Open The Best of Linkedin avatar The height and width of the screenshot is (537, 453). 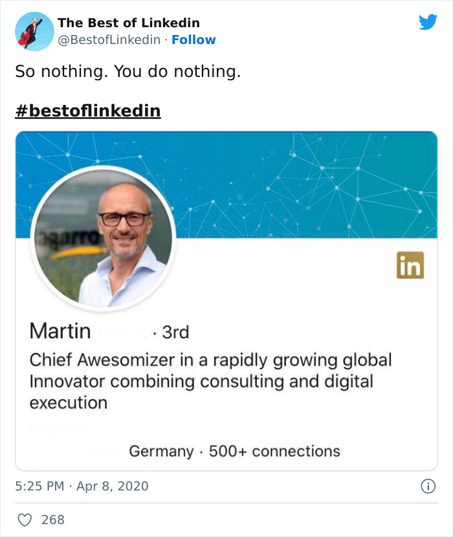tap(34, 31)
